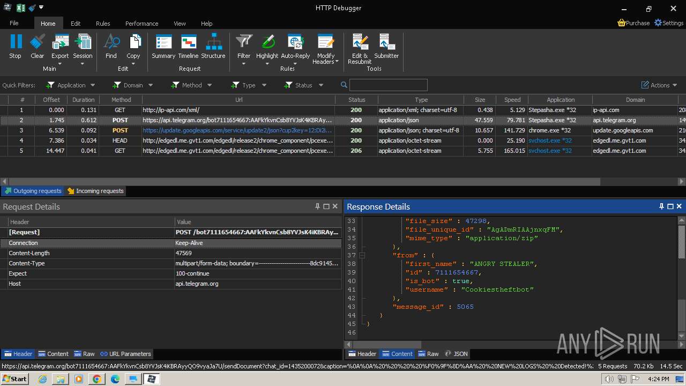Viewport: 686px width, 386px height.
Task: Click into the quick filter search field
Action: (388, 85)
